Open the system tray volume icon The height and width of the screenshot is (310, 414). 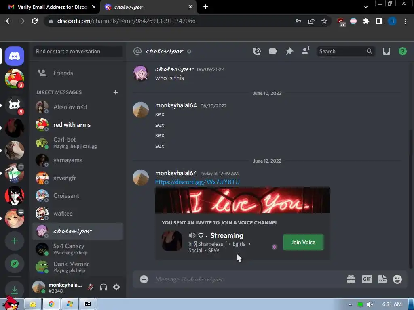pyautogui.click(x=370, y=304)
